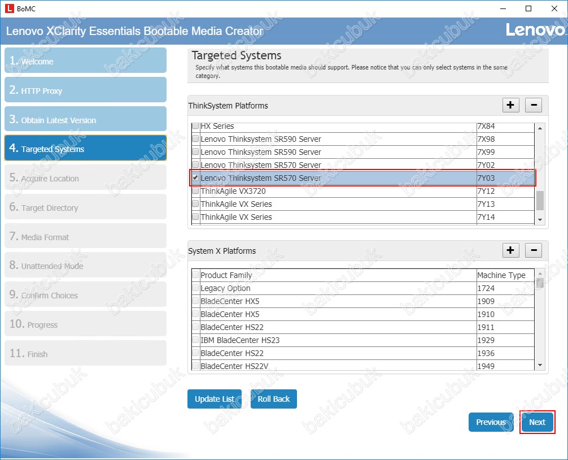The image size is (568, 460).
Task: Enable the BladeCenter HS22 1936 checkbox
Action: pos(195,353)
